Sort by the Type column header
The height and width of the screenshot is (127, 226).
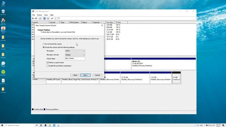(64, 22)
